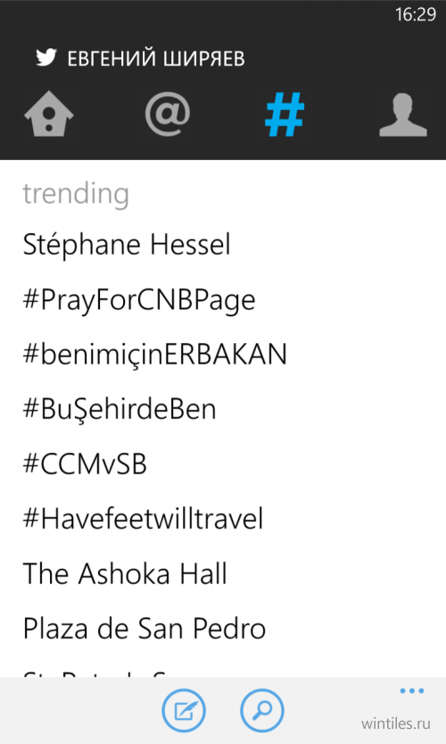Select #benimiçinERBAKAN trend

[x=155, y=355]
